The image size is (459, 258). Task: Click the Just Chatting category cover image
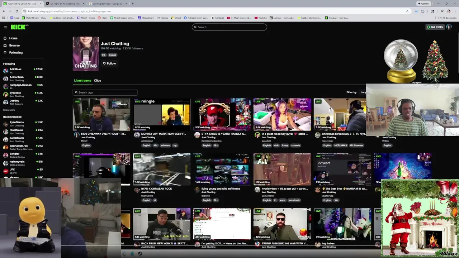tap(86, 54)
